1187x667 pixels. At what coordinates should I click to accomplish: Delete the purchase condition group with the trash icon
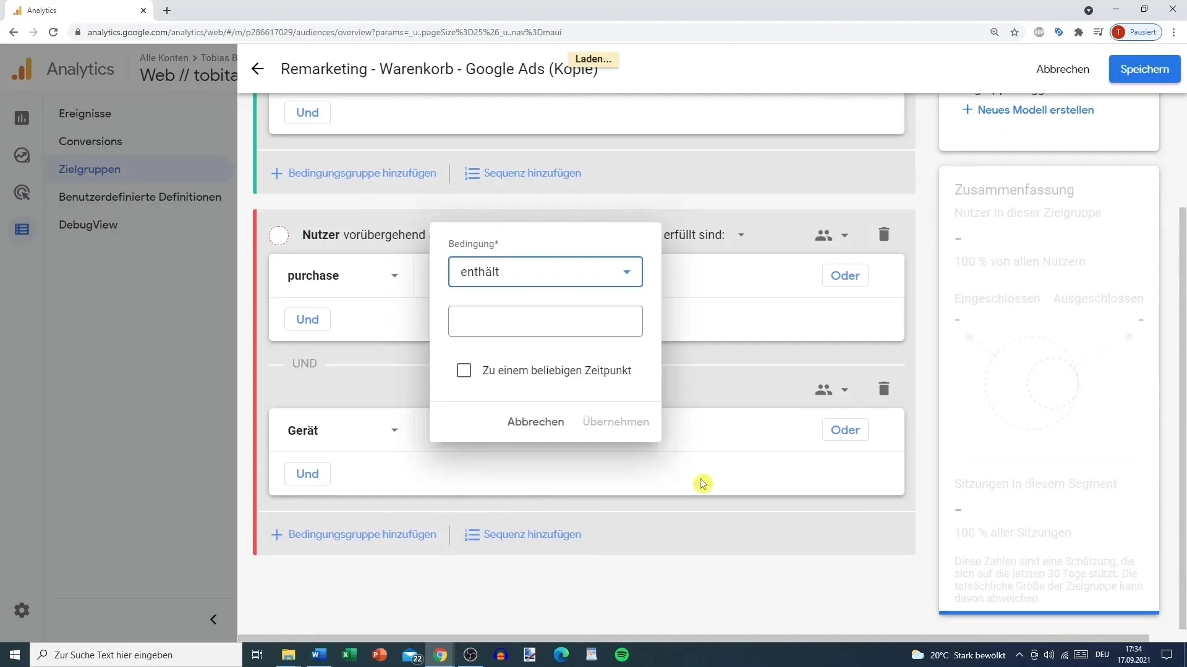[884, 234]
